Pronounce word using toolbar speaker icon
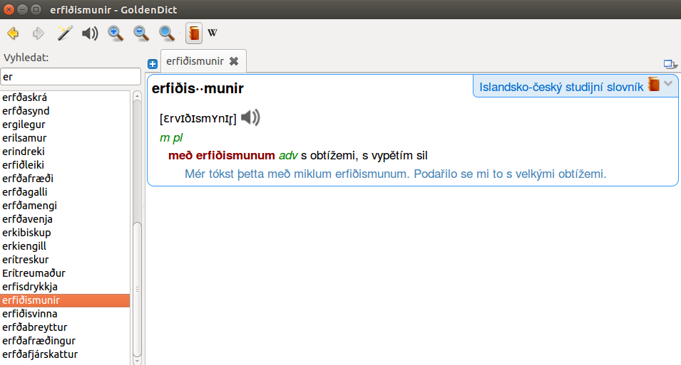Viewport: 681px width, 365px height. [90, 33]
